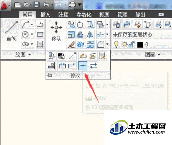Expand the draw order dropdown arrow

[107, 25]
